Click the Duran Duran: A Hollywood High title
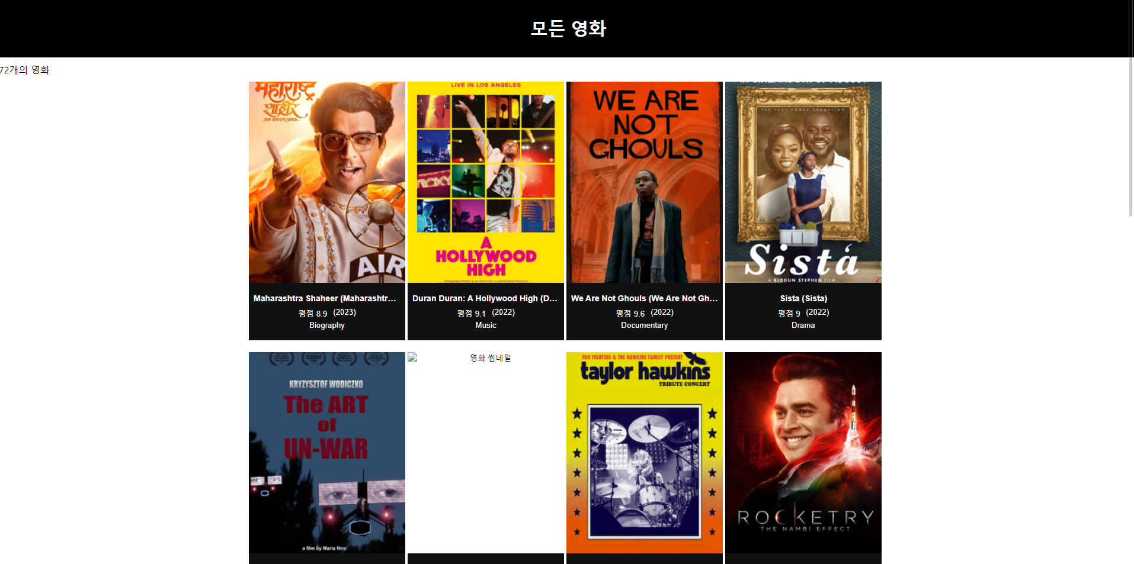 (x=485, y=298)
